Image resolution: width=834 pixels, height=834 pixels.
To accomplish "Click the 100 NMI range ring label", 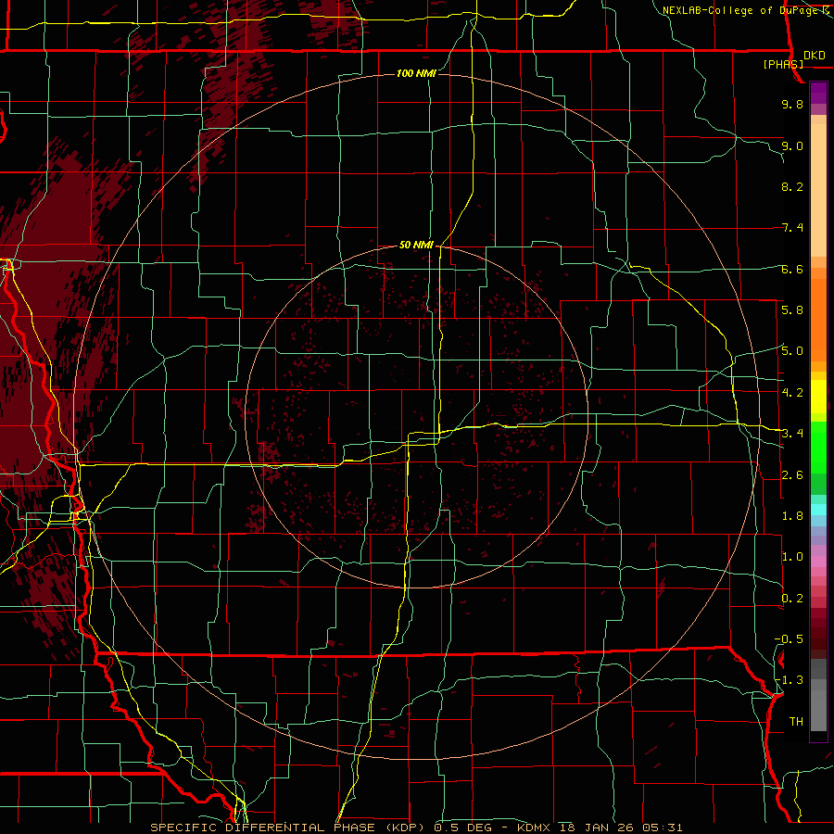I will tap(416, 73).
